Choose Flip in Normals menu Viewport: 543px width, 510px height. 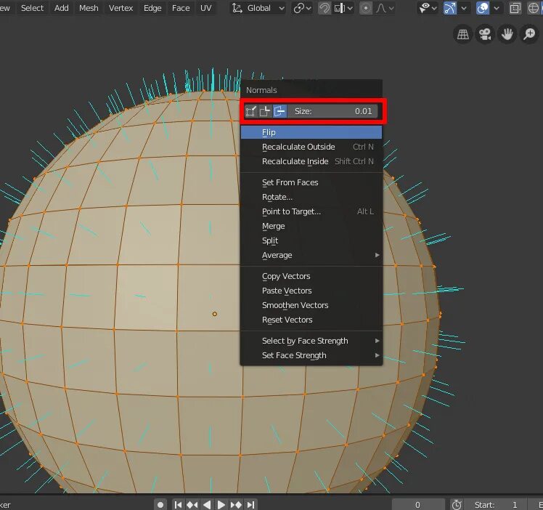[311, 132]
